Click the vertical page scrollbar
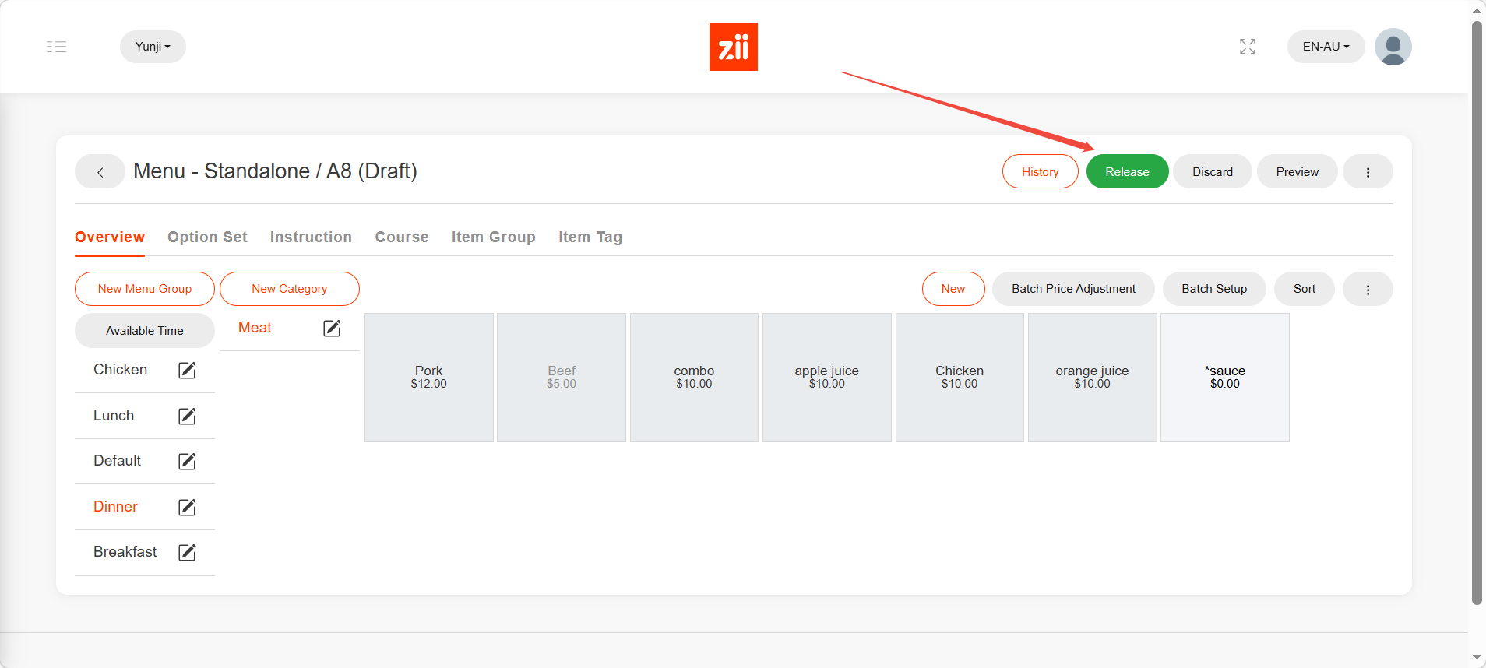 (1476, 311)
